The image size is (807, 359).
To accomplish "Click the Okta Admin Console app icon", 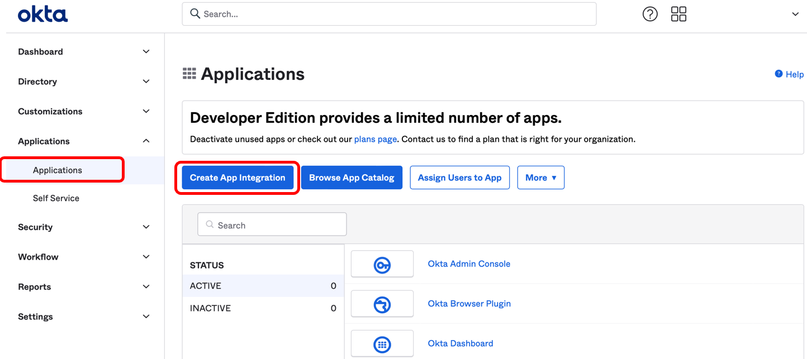I will click(x=382, y=264).
